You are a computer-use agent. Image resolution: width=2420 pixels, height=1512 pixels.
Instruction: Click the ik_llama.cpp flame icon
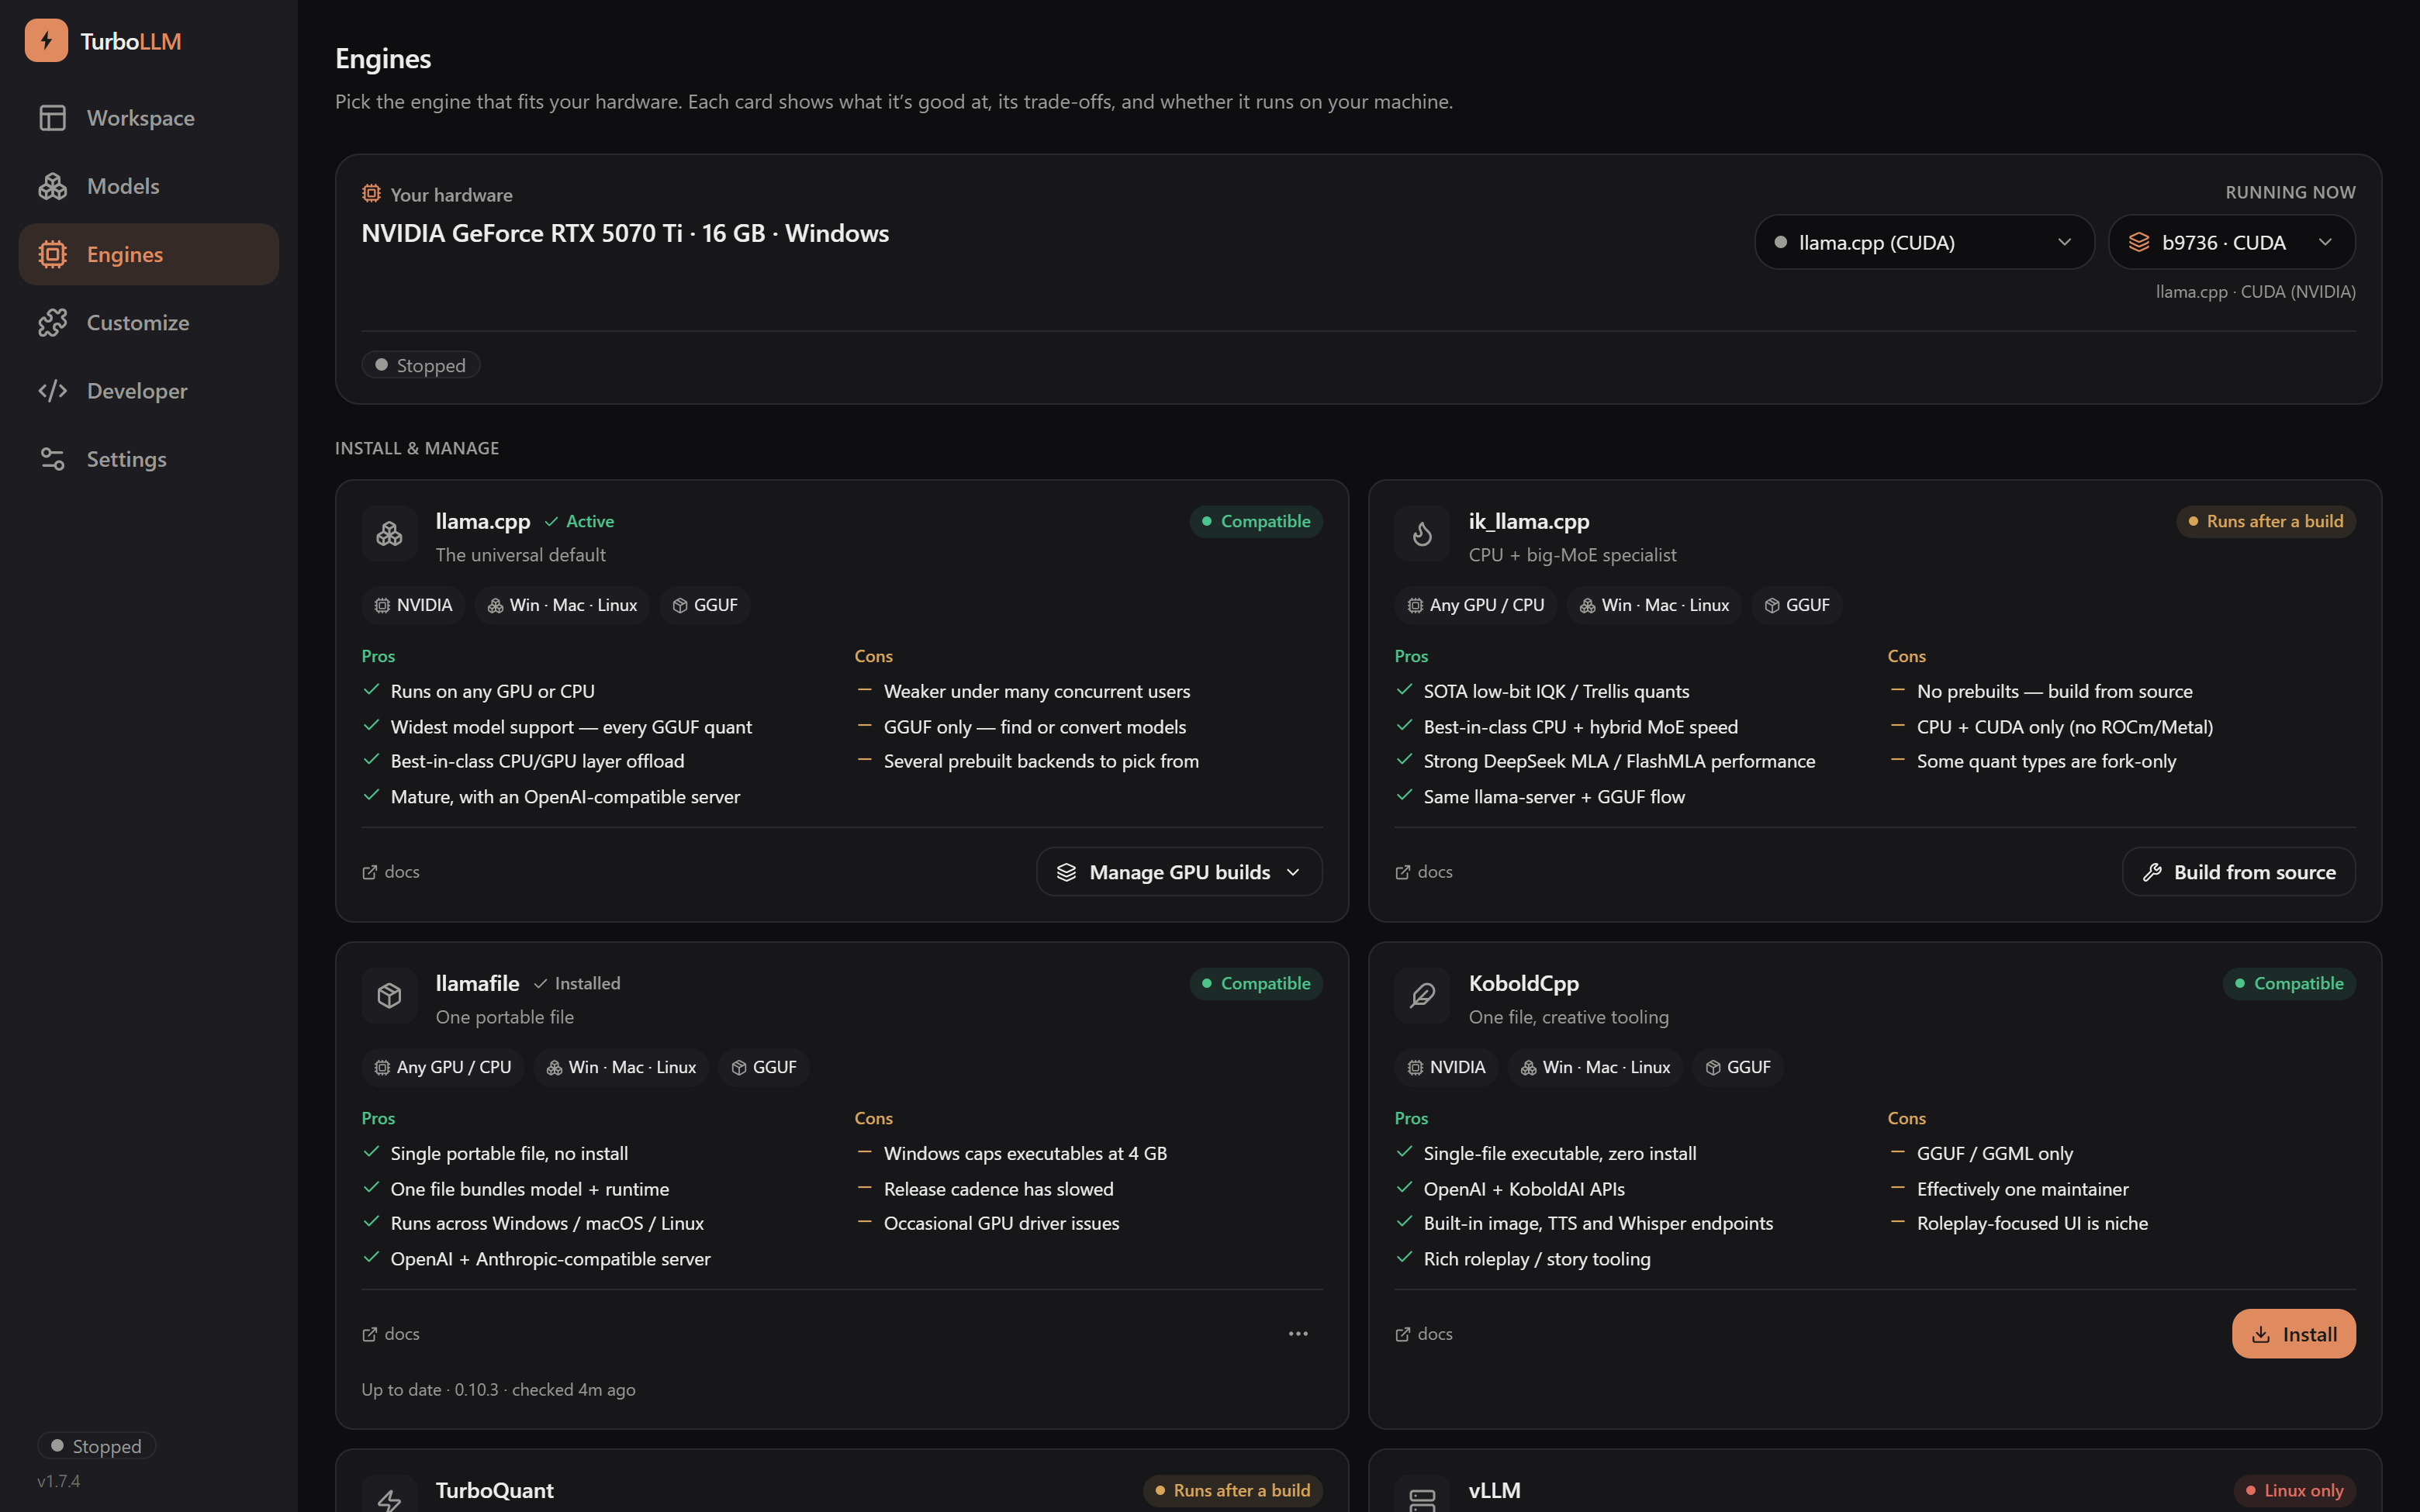point(1422,534)
